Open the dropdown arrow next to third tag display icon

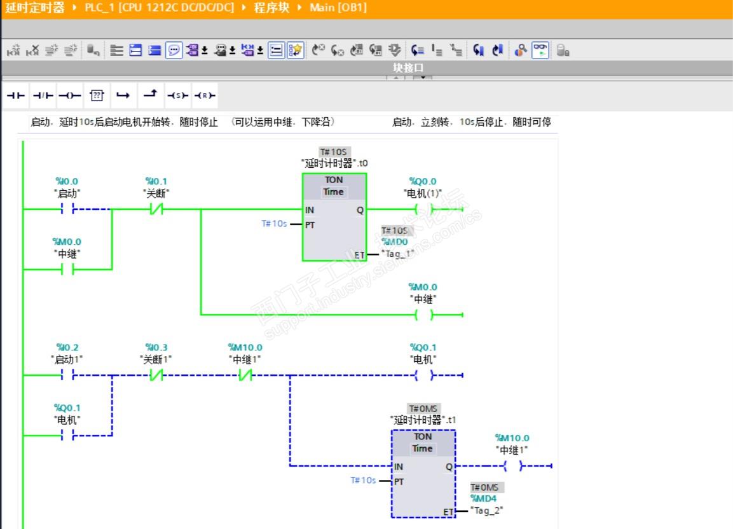[260, 50]
